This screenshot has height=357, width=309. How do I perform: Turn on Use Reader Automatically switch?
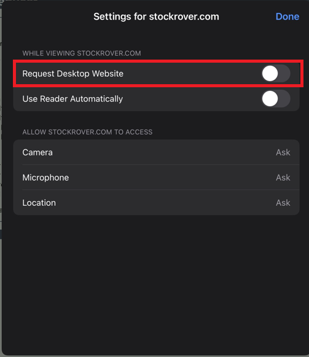276,99
